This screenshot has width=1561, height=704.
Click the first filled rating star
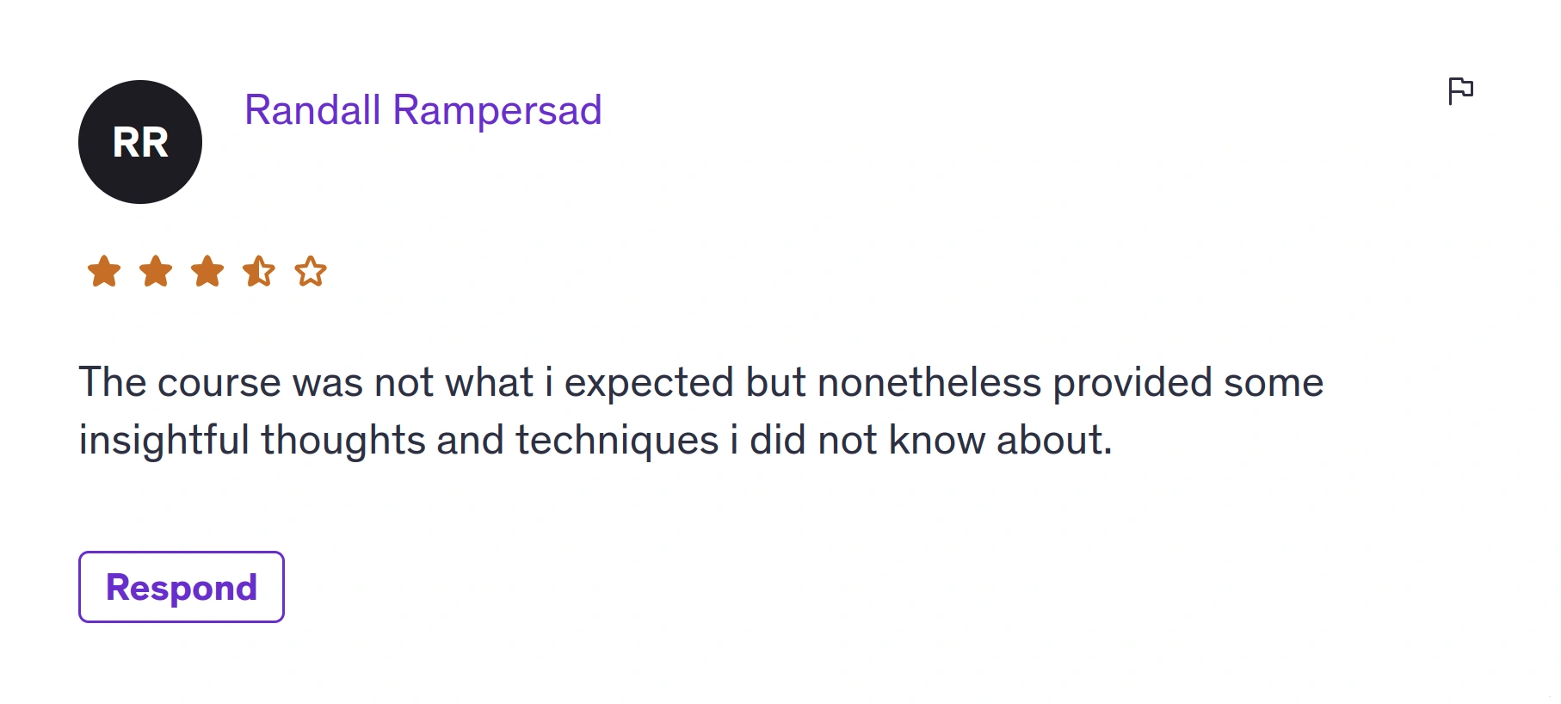104,271
